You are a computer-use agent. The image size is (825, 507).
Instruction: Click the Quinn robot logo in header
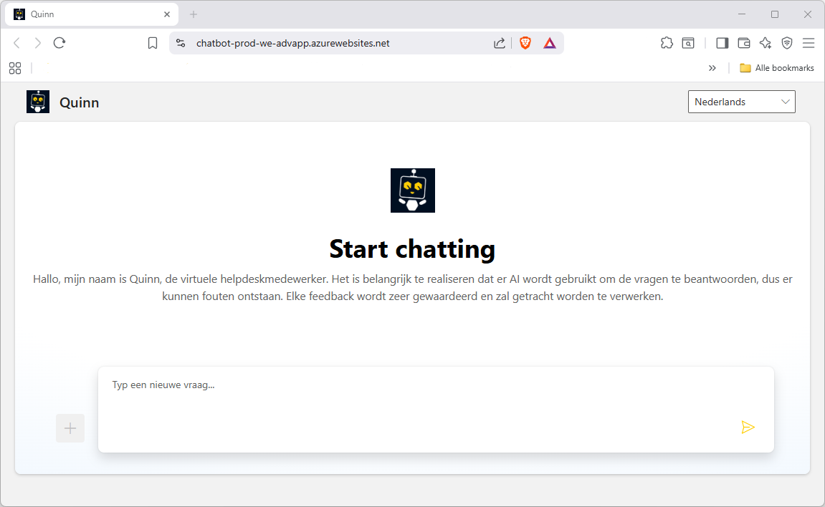38,102
